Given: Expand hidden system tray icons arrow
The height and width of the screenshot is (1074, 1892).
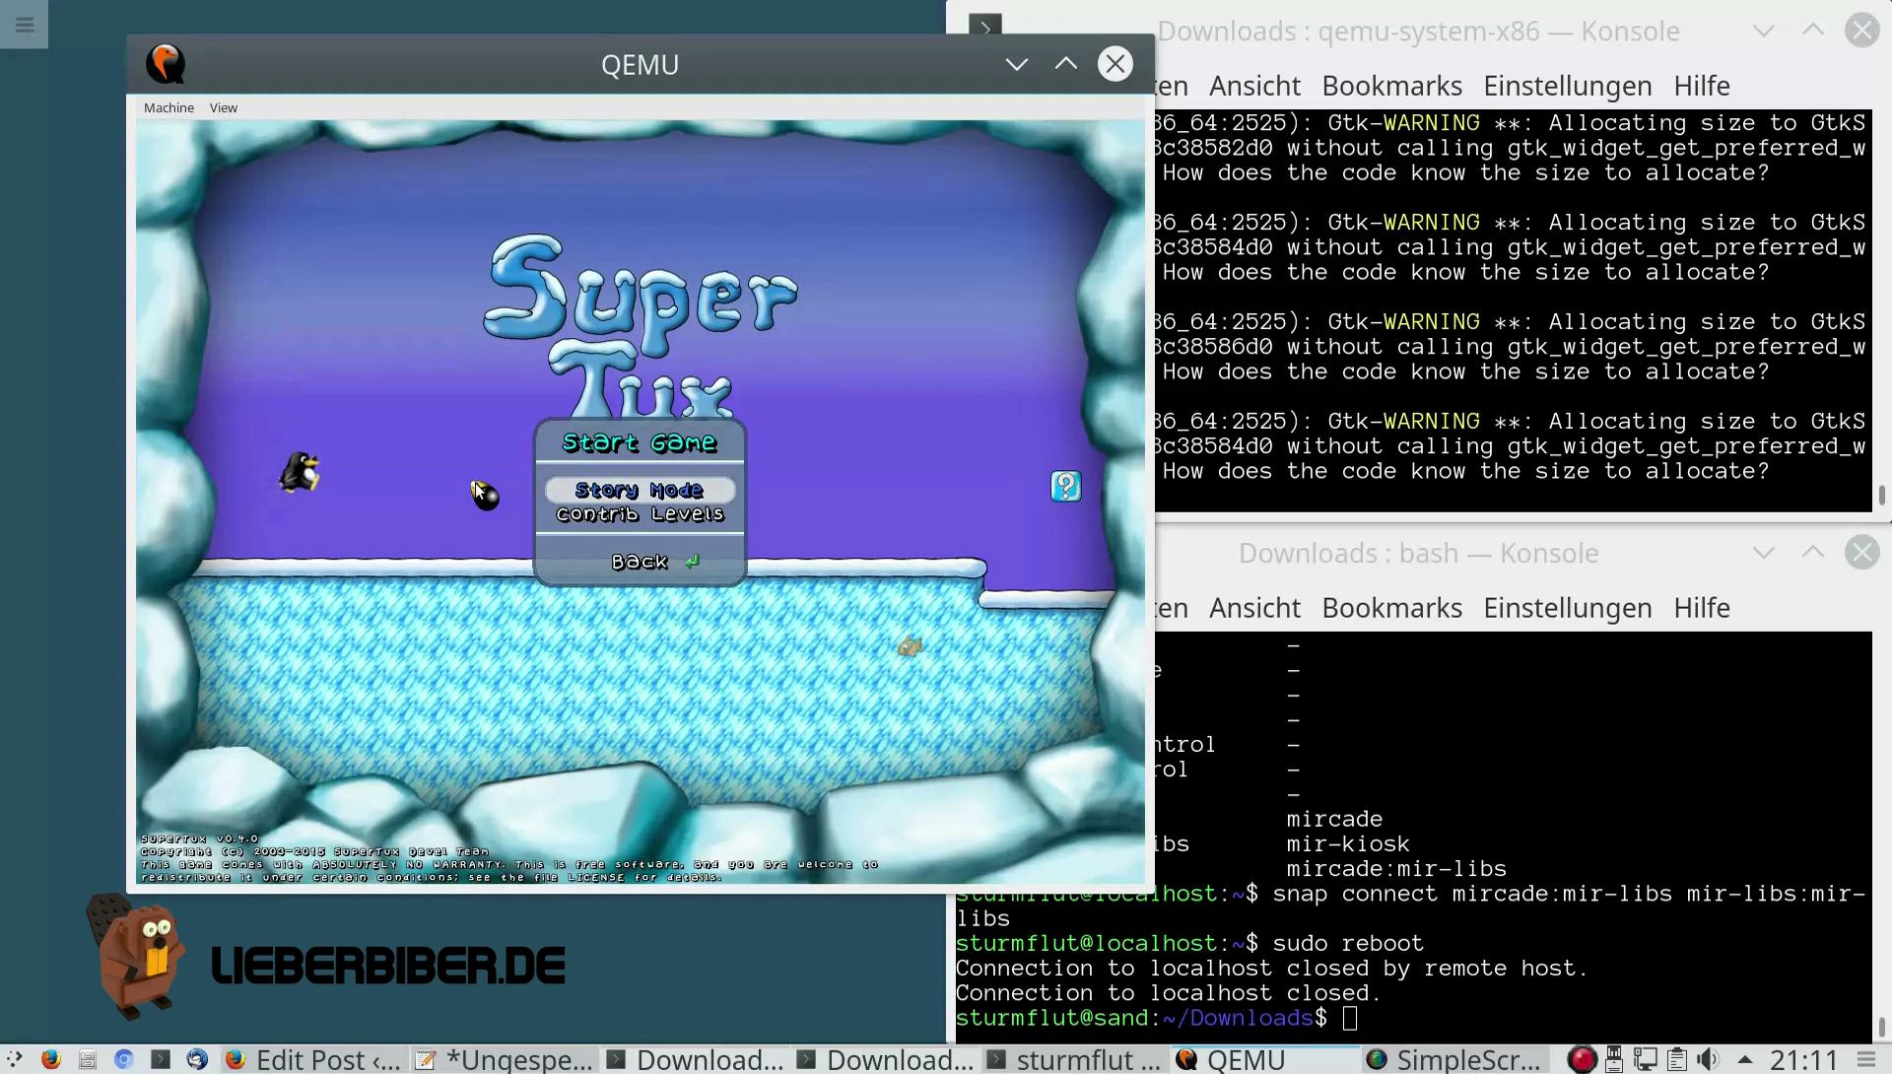Looking at the screenshot, I should pos(1745,1059).
